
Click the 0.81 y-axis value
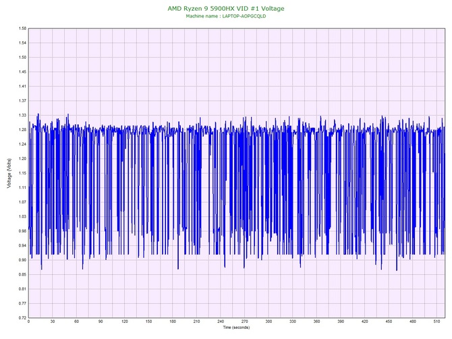click(22, 289)
